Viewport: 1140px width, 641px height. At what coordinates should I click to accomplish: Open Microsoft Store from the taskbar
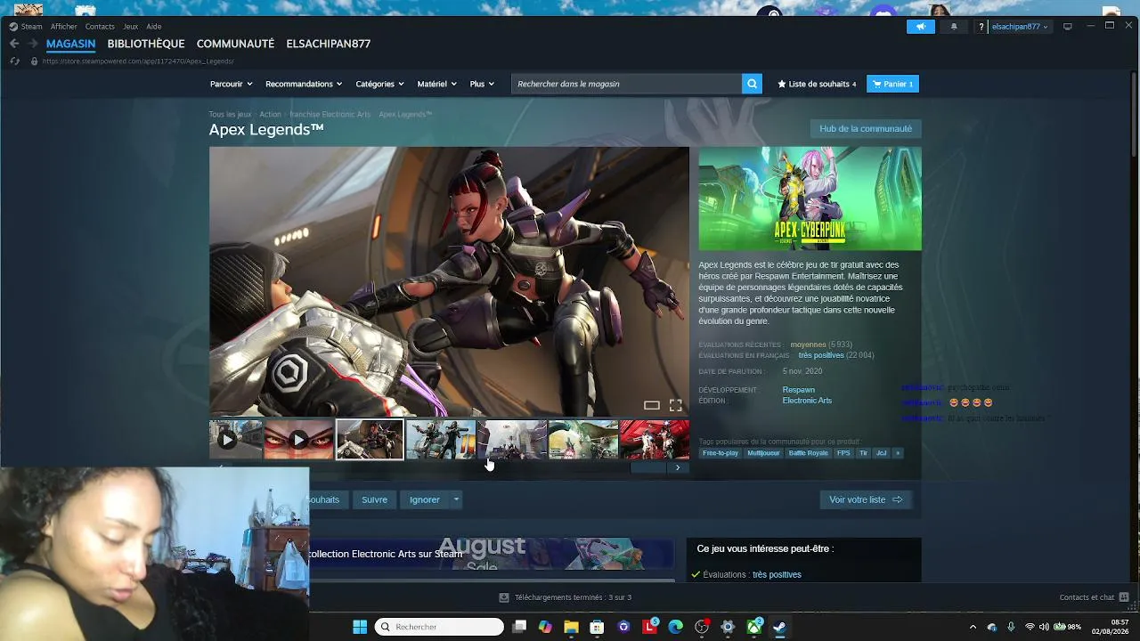(x=597, y=627)
